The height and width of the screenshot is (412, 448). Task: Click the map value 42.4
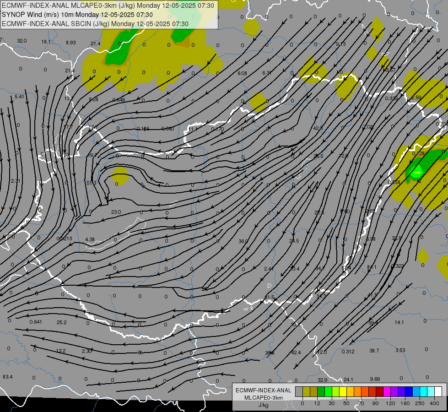[x=296, y=352]
